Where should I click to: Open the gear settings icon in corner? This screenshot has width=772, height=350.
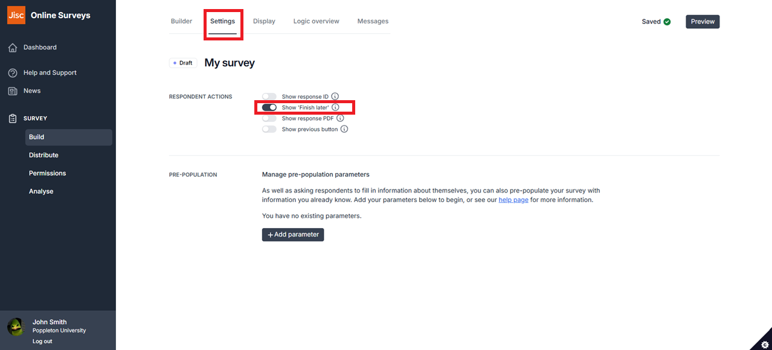(x=764, y=343)
